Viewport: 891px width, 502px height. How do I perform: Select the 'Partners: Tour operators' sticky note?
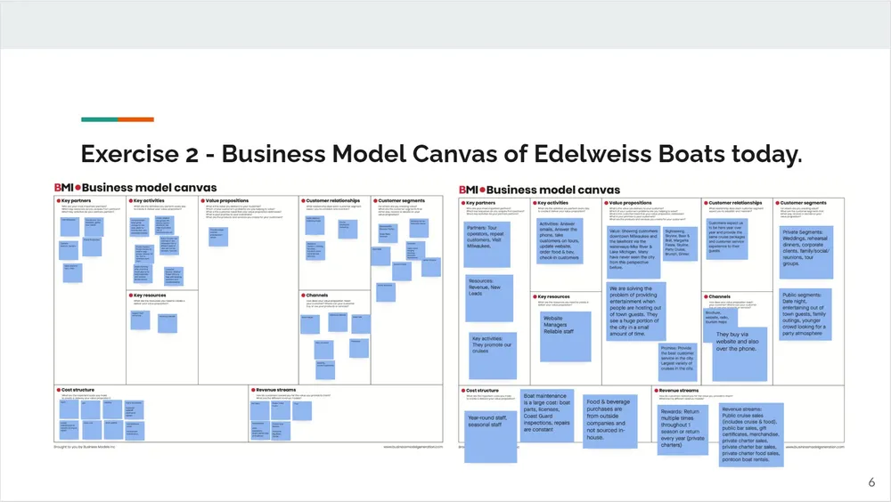487,244
